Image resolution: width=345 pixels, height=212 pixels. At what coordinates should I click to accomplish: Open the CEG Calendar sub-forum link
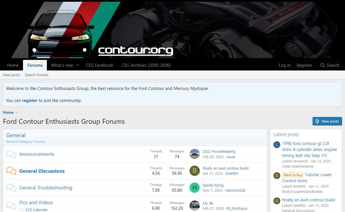click(x=36, y=210)
